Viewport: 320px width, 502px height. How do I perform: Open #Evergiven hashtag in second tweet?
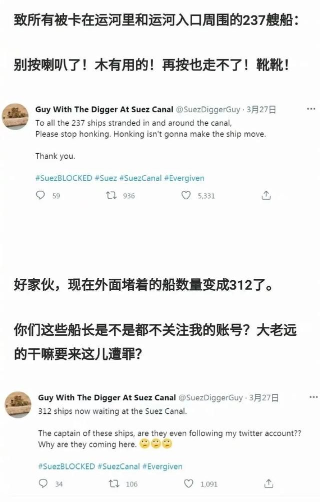coord(162,466)
